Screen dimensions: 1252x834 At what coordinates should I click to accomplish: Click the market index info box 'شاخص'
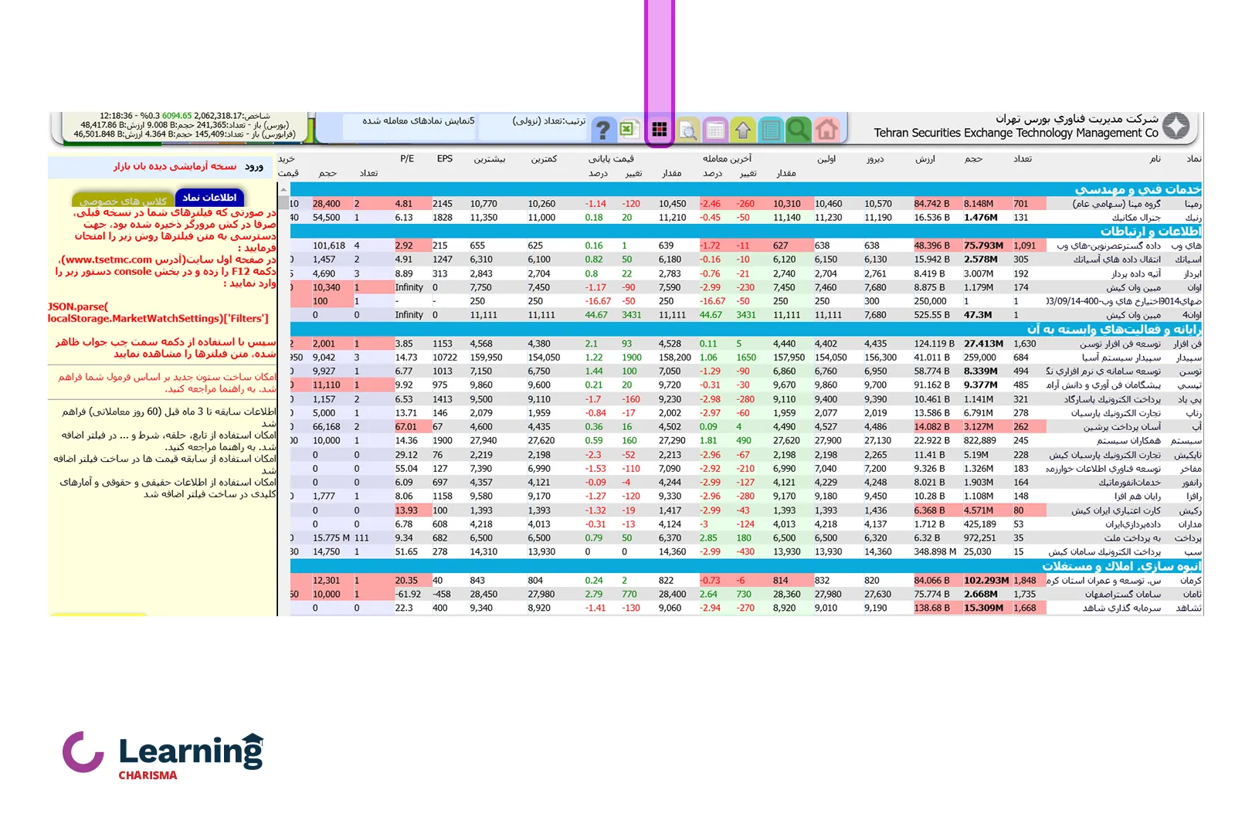pyautogui.click(x=183, y=127)
